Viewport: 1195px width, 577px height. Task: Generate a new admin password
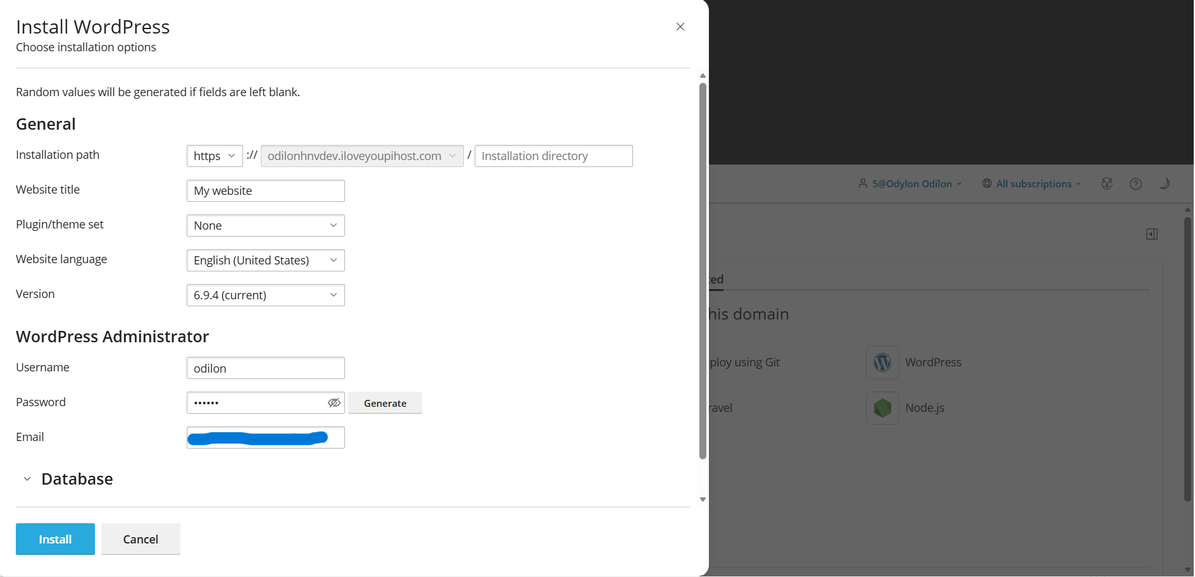coord(385,404)
